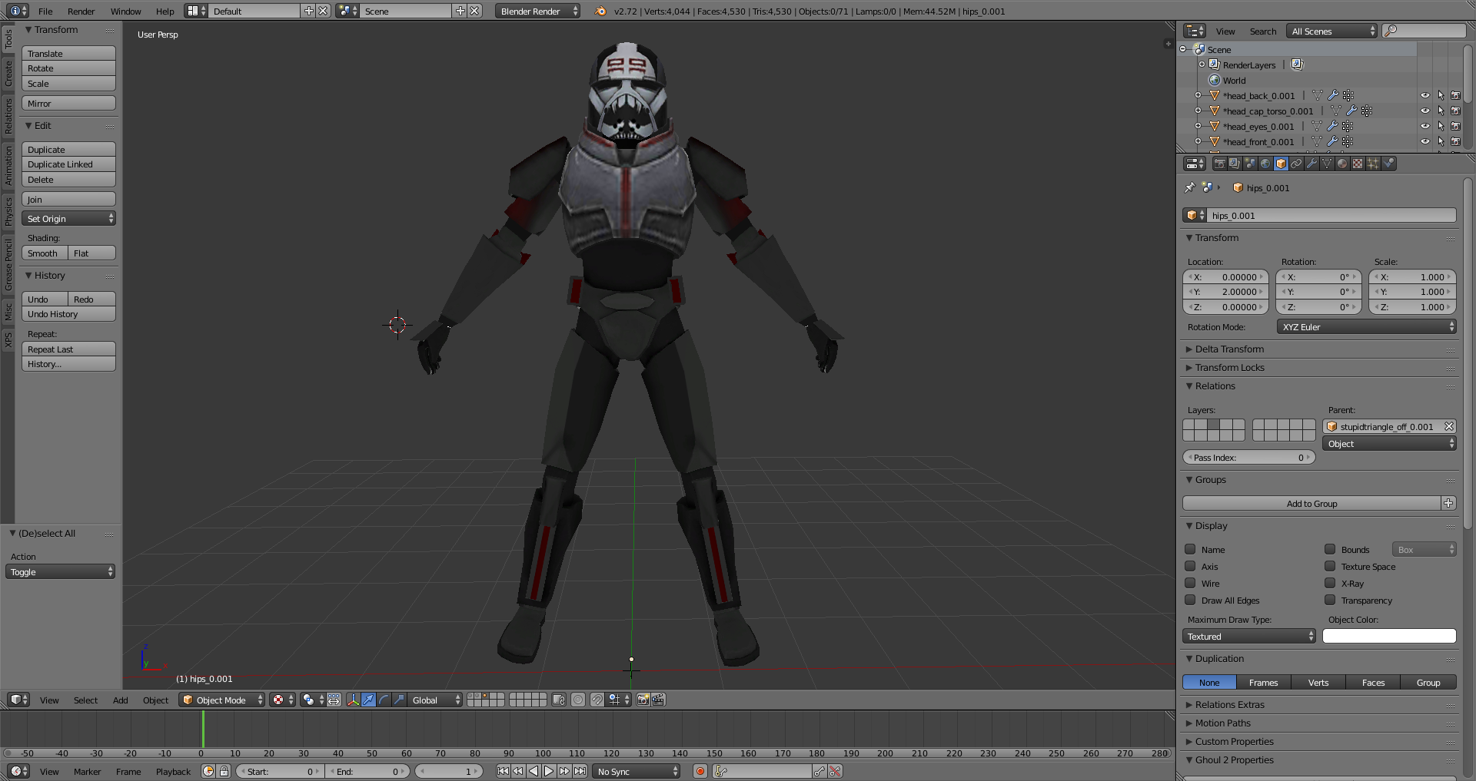Expand the Delta Transform panel
Viewport: 1476px width, 781px height.
click(1229, 349)
